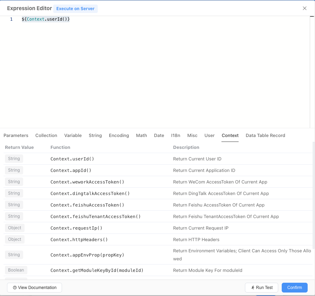Open the Encoding tab
Image resolution: width=315 pixels, height=296 pixels.
pyautogui.click(x=119, y=136)
